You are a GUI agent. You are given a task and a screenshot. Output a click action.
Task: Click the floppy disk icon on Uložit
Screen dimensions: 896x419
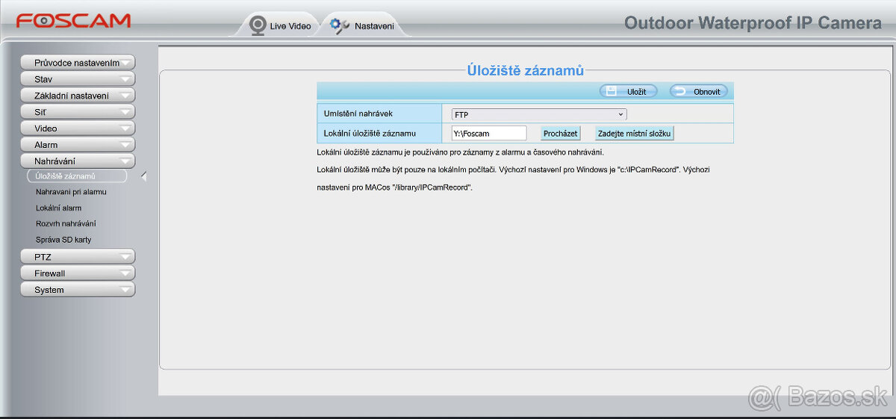click(612, 91)
